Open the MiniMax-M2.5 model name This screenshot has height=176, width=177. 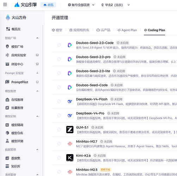click(x=87, y=170)
